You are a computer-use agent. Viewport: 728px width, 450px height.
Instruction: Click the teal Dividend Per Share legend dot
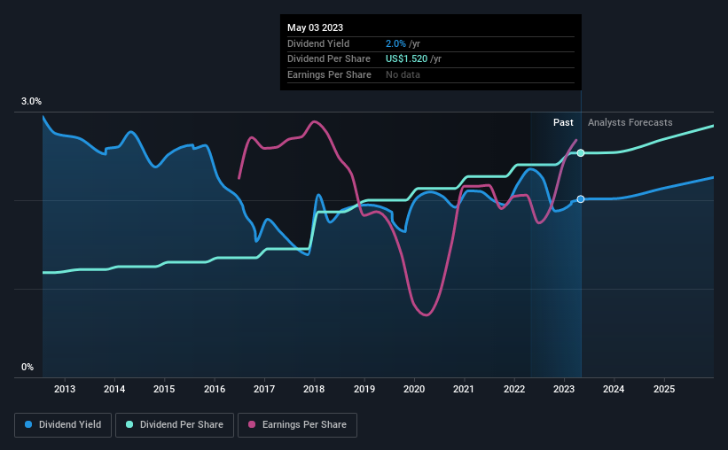coord(129,424)
